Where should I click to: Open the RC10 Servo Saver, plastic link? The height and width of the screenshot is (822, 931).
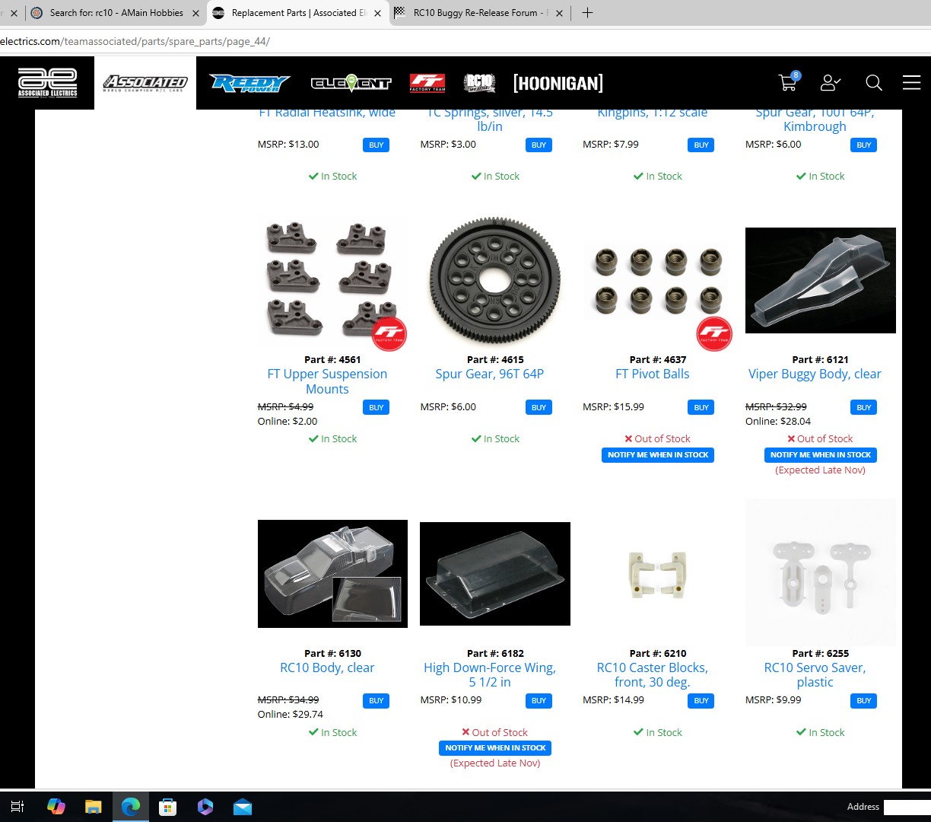tap(815, 675)
